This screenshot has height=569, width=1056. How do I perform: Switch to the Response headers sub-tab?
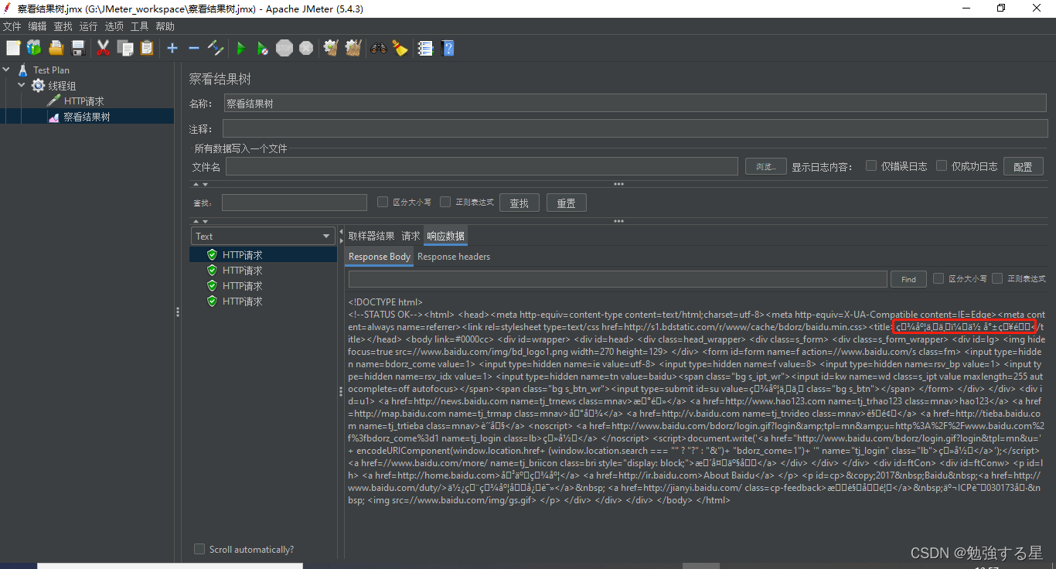click(454, 257)
